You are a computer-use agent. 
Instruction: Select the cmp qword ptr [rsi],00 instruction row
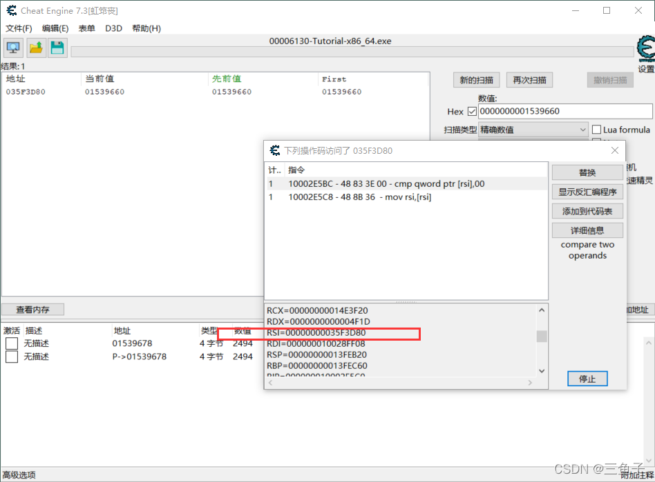click(x=406, y=184)
